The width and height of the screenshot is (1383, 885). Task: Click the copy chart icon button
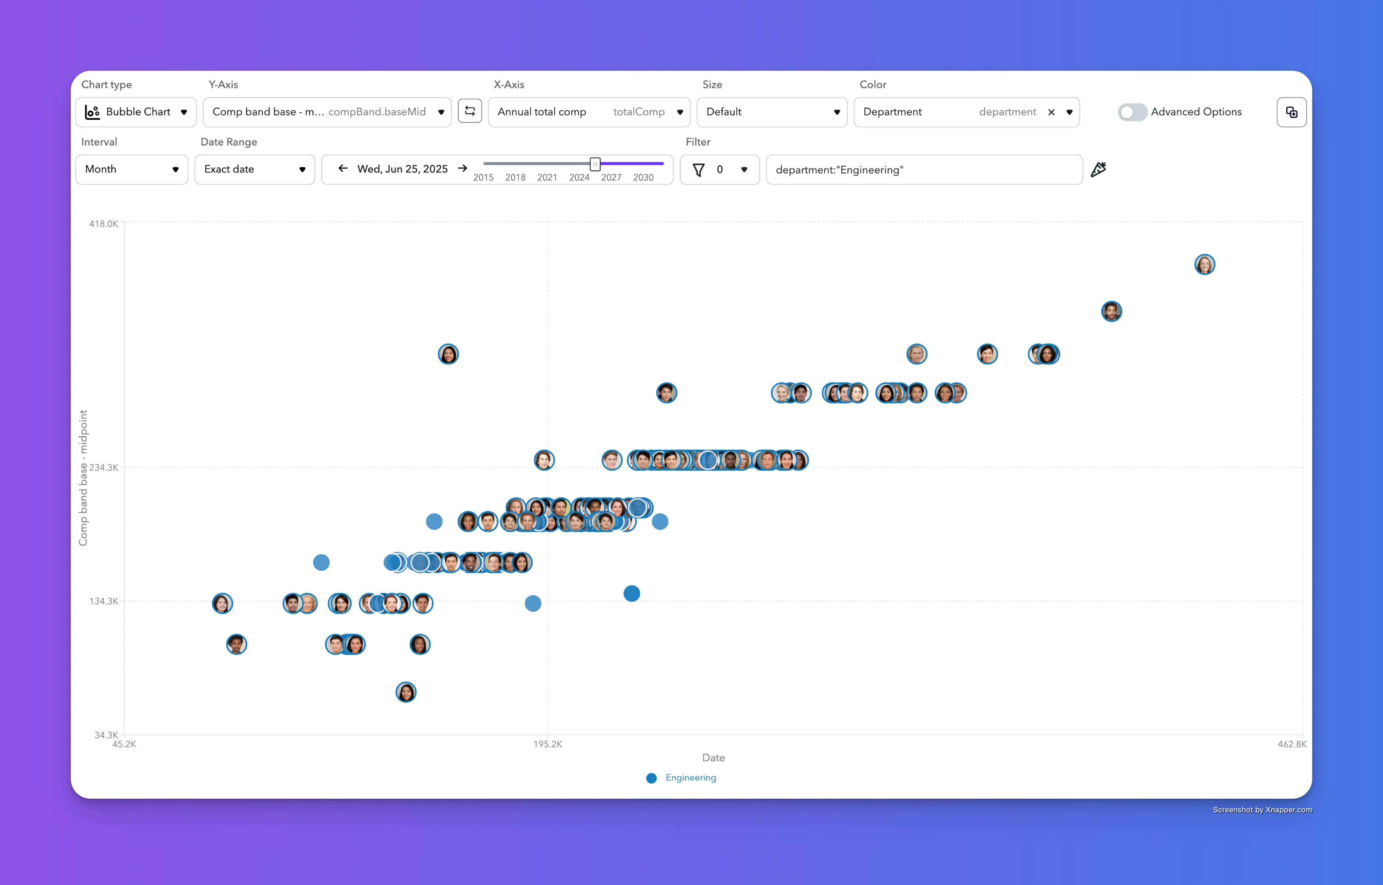[x=1291, y=112]
